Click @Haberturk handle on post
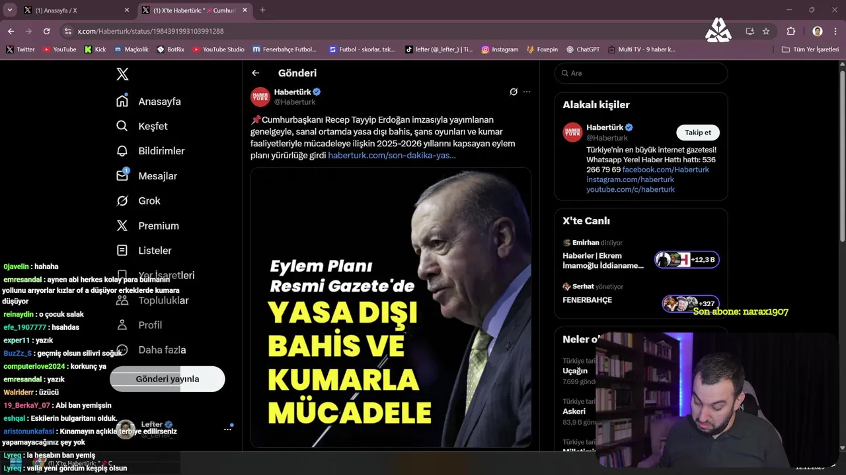Image resolution: width=846 pixels, height=475 pixels. click(x=295, y=102)
